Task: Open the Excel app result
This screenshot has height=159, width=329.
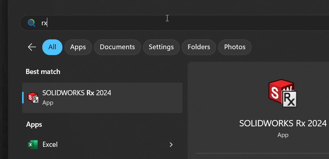Action: 50,144
